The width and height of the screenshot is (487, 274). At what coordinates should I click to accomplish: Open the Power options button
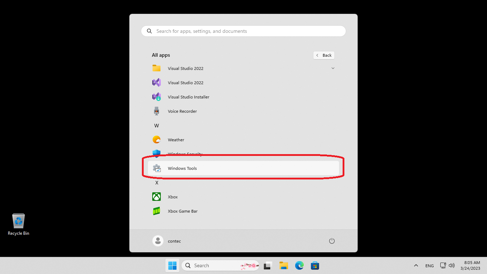click(x=332, y=241)
